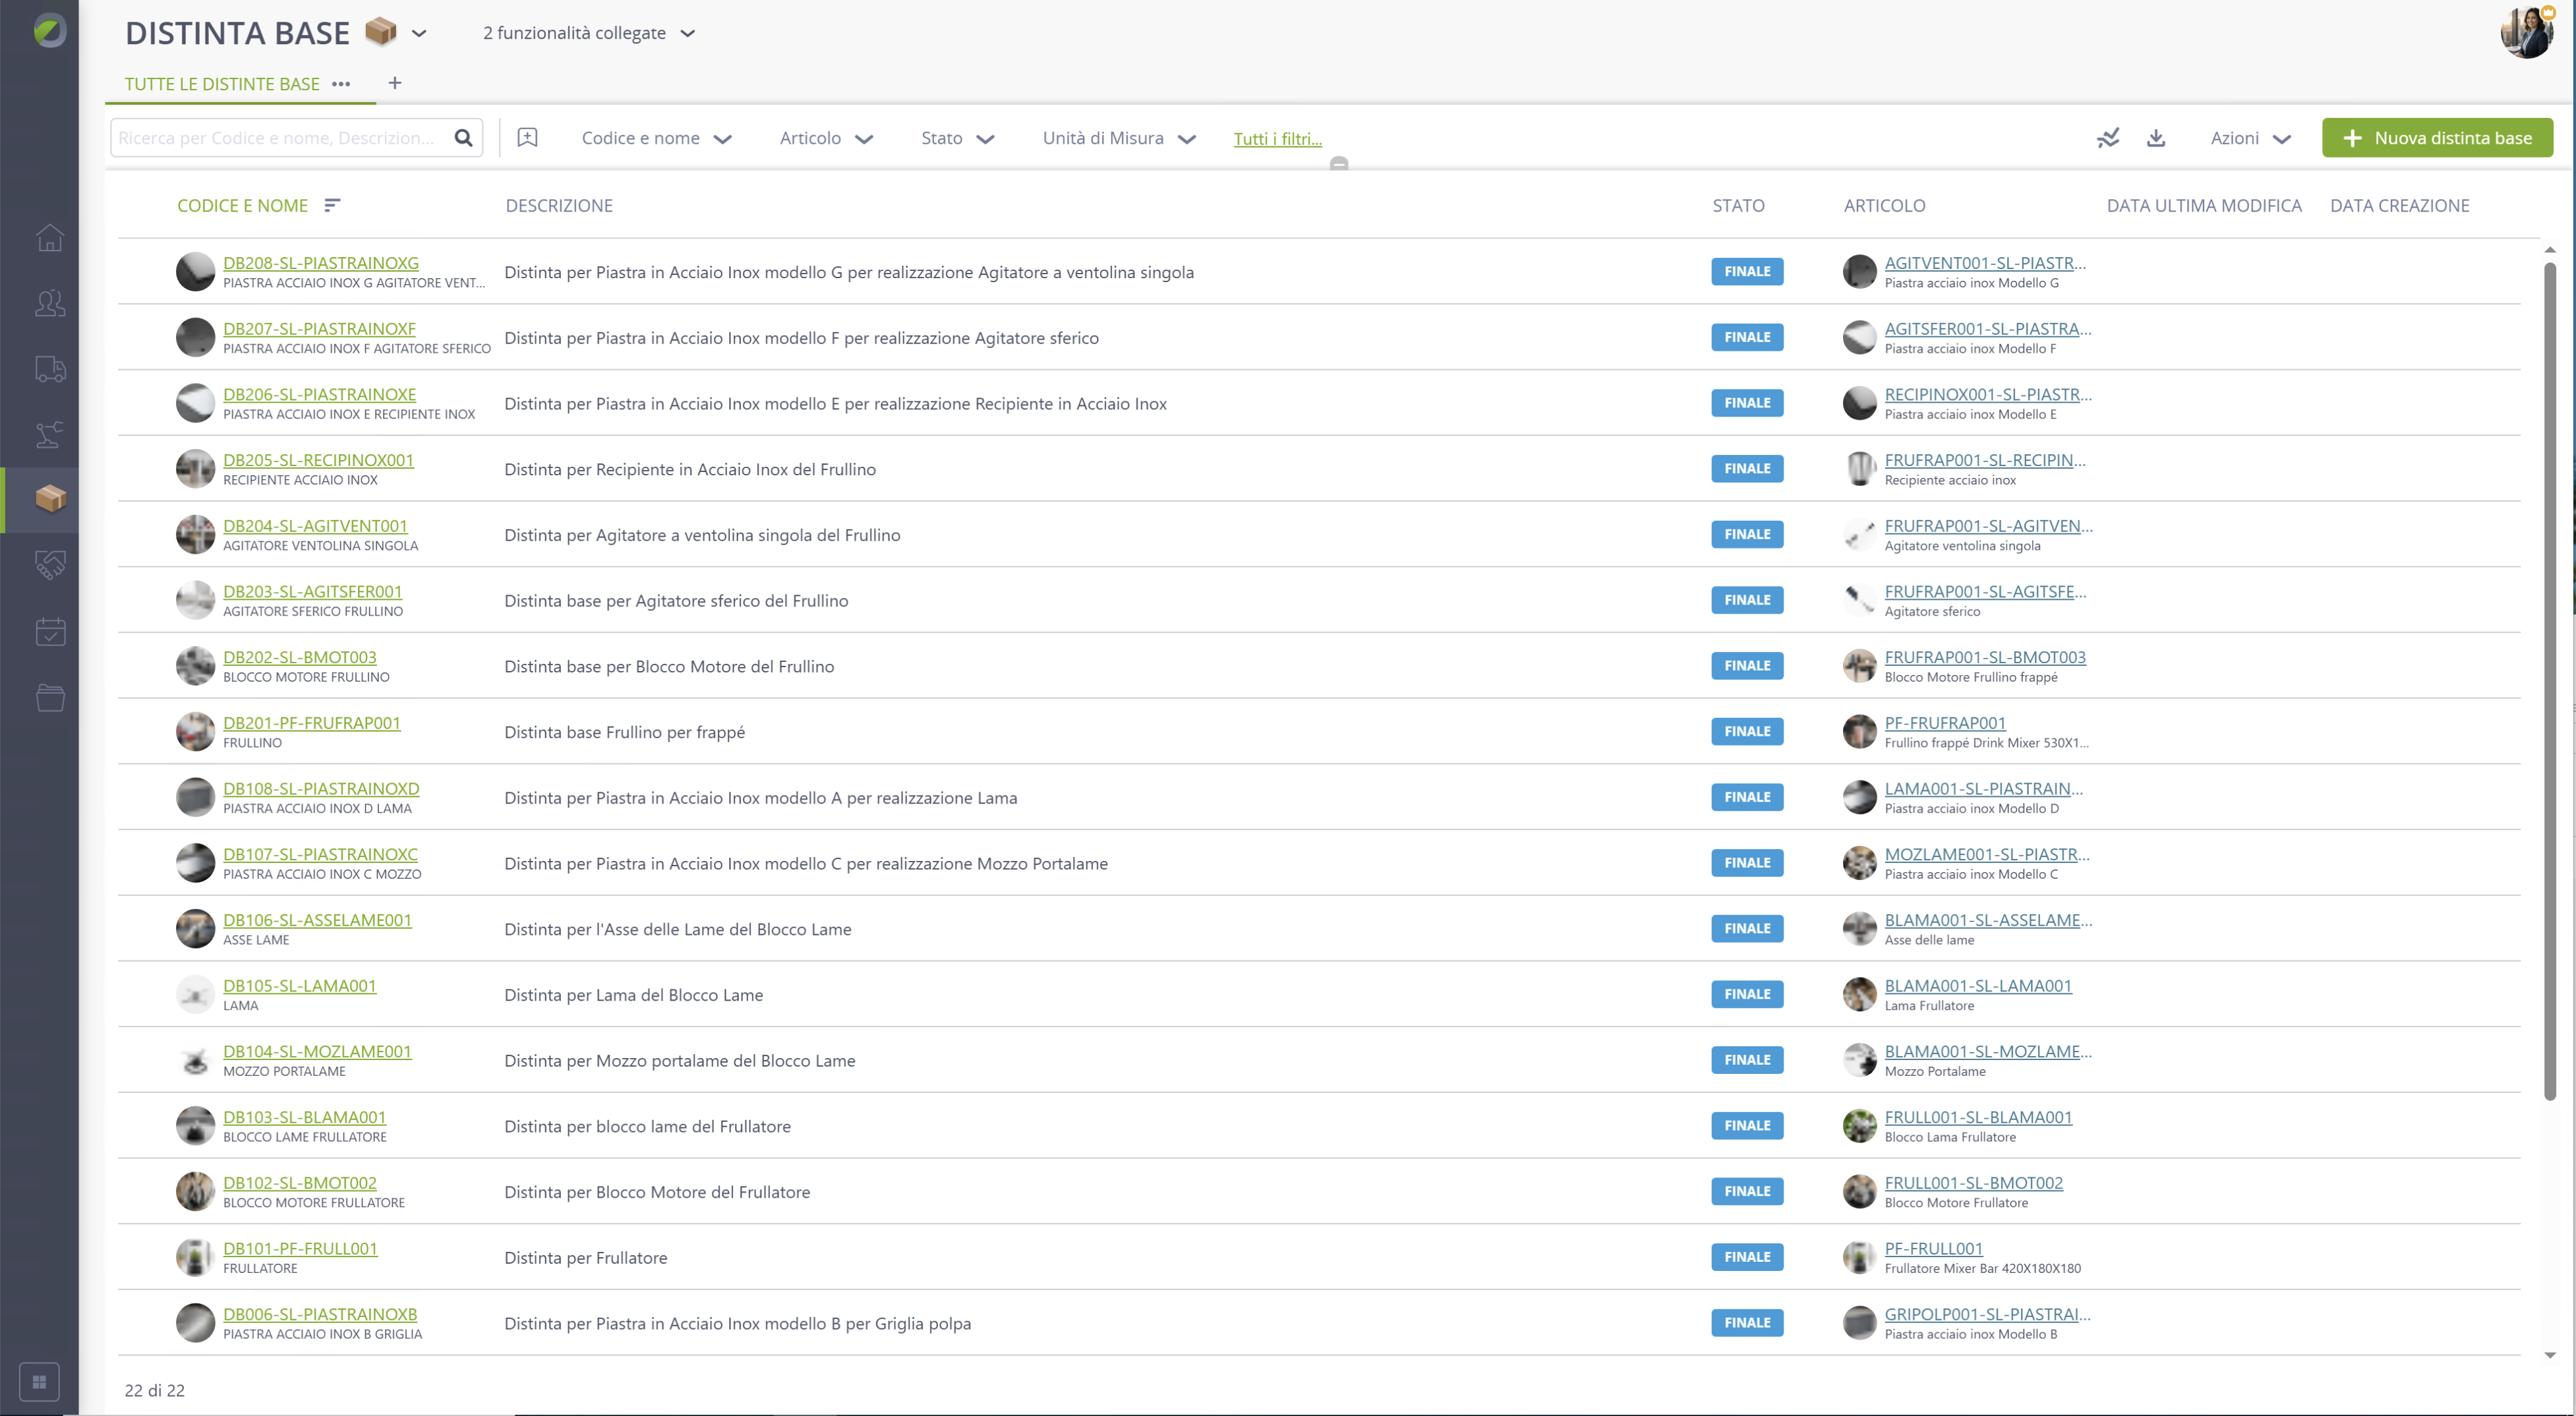Collapse the filter bar handle
Screen dimensions: 2576x1416
coord(1339,163)
